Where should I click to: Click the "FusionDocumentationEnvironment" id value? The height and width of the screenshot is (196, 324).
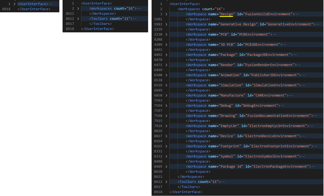(x=279, y=116)
